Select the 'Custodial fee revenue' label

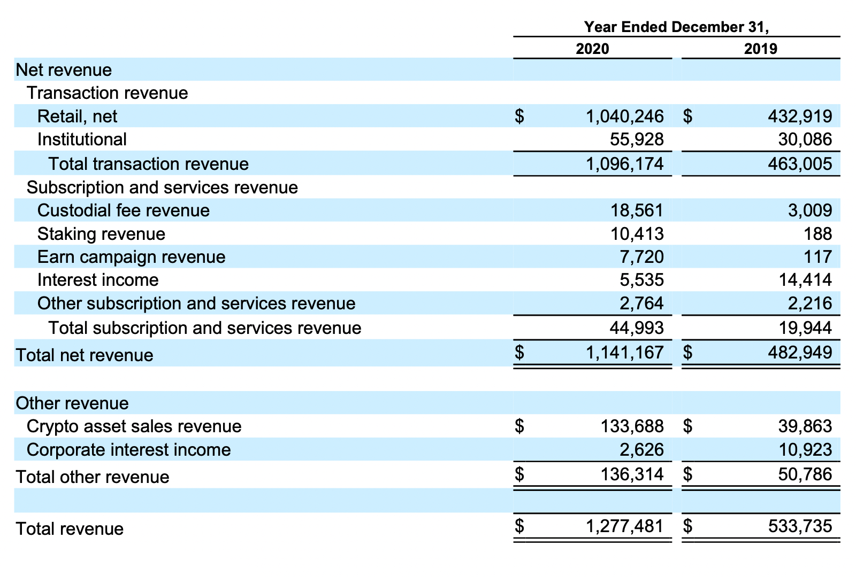click(x=123, y=210)
